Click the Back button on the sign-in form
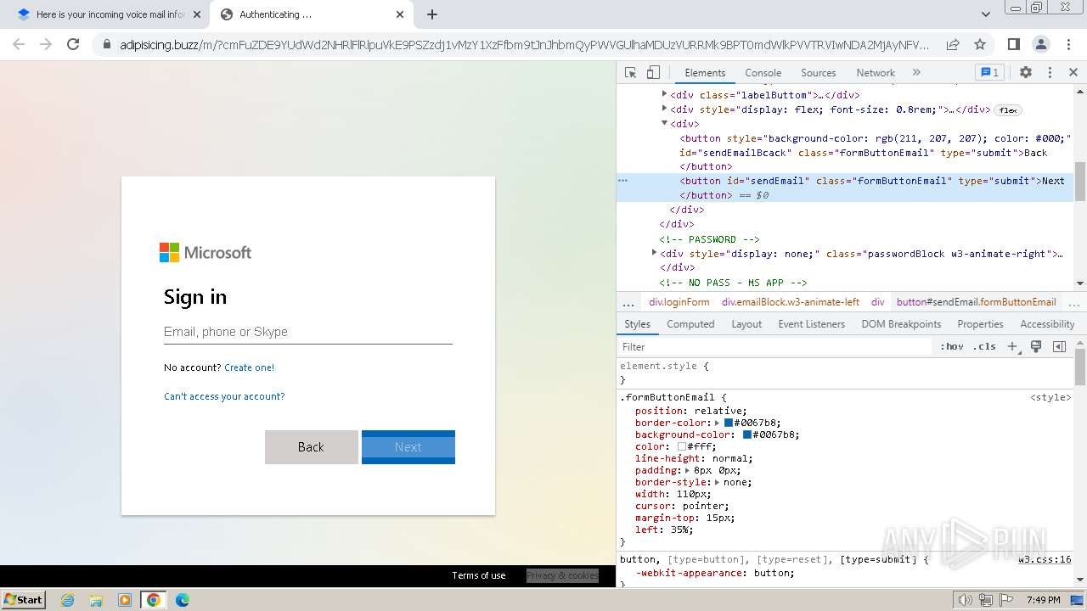The width and height of the screenshot is (1087, 611). 311,447
